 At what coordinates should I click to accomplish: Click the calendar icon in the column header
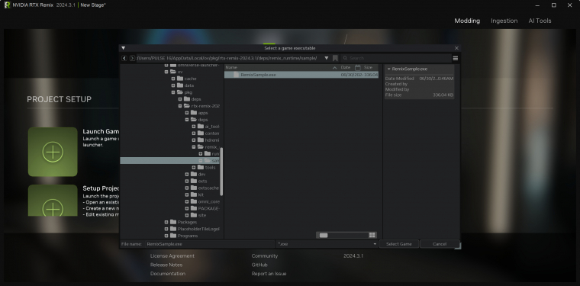(358, 68)
